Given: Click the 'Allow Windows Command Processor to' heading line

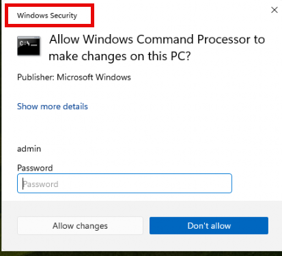Looking at the screenshot, I should click(x=157, y=40).
